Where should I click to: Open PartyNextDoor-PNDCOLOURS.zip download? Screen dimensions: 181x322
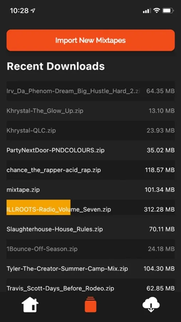pos(91,150)
